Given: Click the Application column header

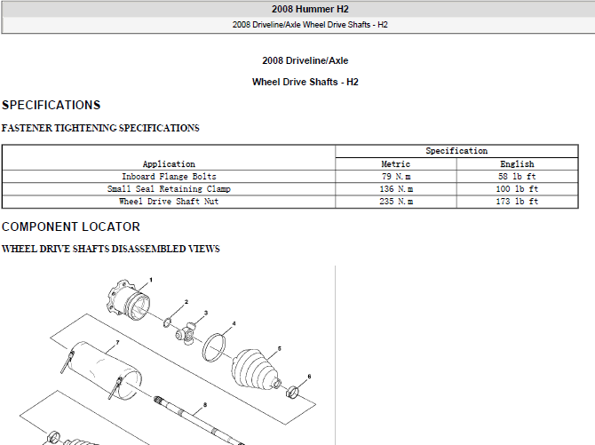Looking at the screenshot, I should pos(169,164).
